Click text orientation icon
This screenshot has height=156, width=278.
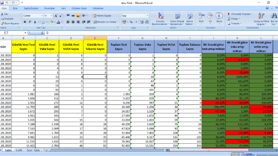pyautogui.click(x=84, y=16)
